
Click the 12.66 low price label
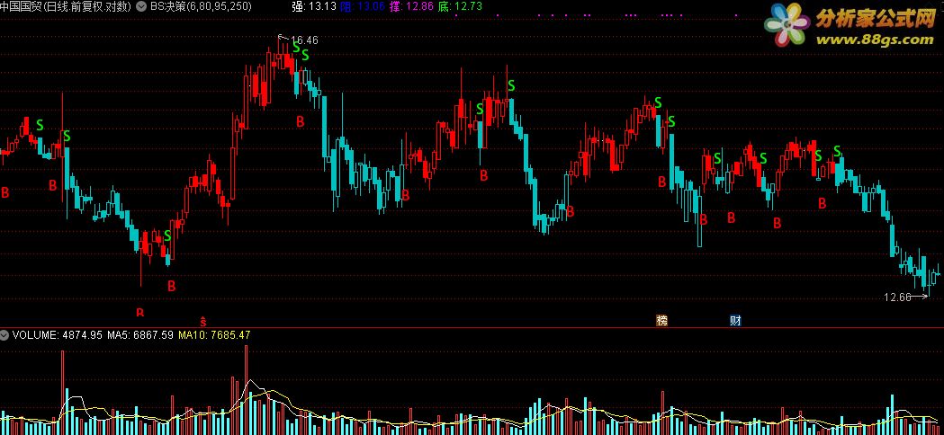click(897, 297)
